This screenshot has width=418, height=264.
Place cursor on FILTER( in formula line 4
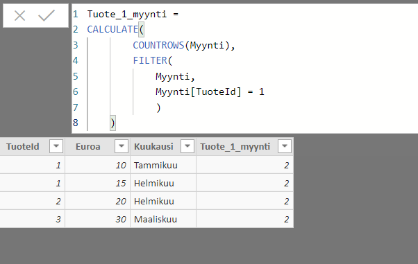(153, 61)
